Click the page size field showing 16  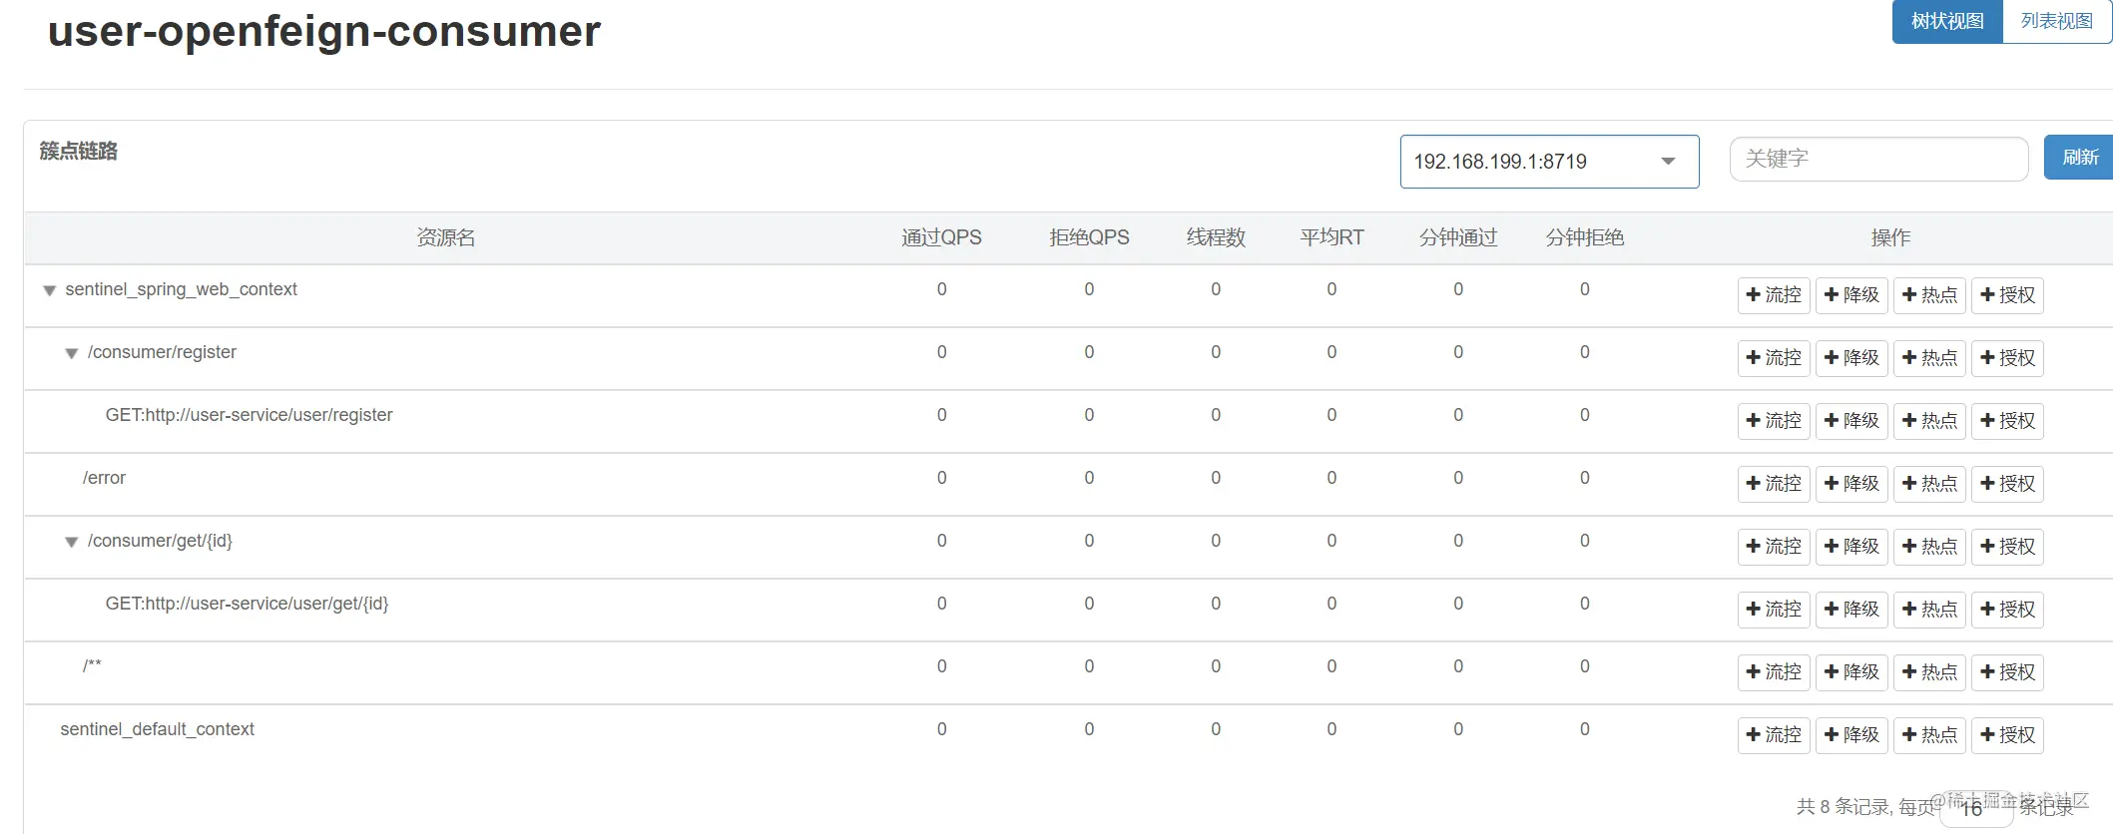click(x=1976, y=808)
